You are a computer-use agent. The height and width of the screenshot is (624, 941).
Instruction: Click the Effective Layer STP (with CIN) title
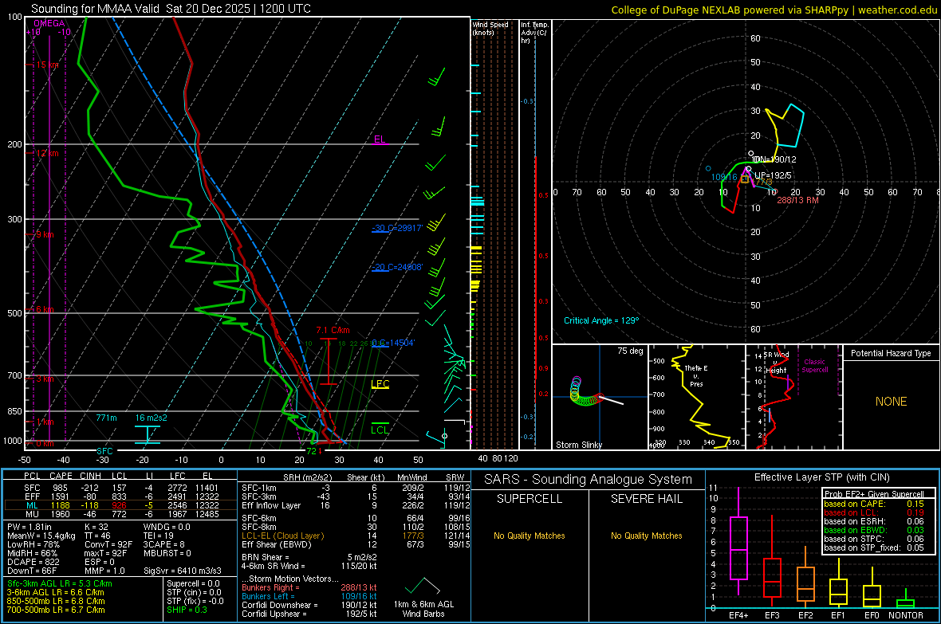(821, 477)
